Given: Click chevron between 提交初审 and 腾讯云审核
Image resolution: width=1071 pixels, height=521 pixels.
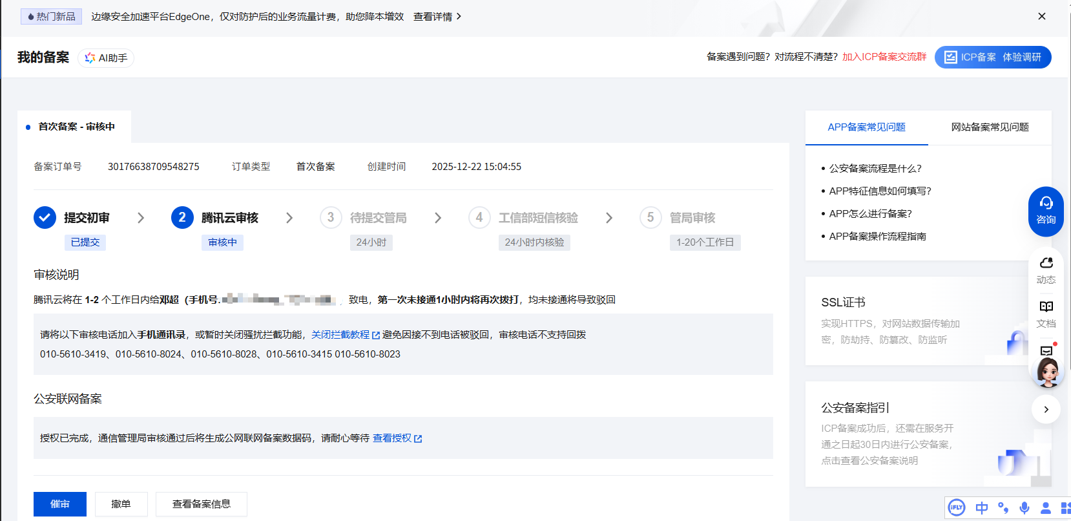Looking at the screenshot, I should [141, 218].
